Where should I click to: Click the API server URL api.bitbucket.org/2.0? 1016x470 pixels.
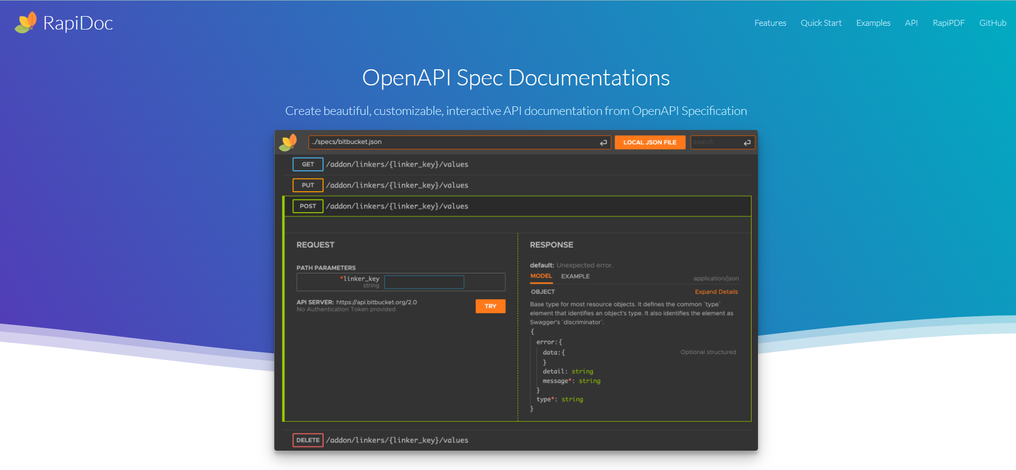(376, 302)
